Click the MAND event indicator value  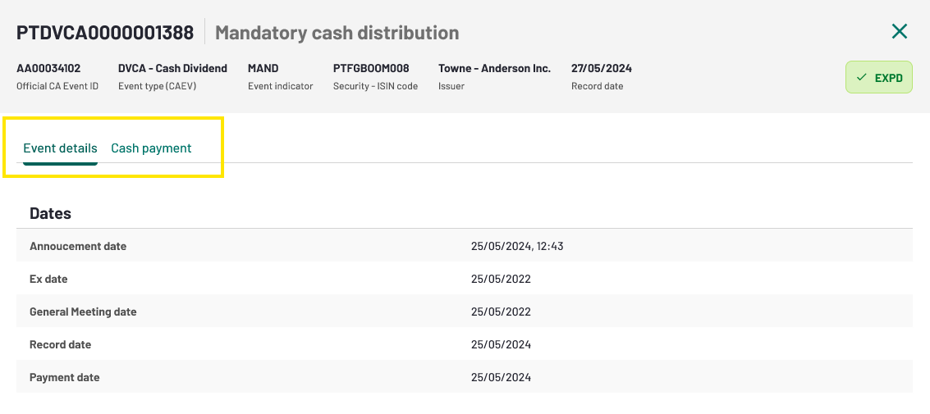tap(263, 68)
